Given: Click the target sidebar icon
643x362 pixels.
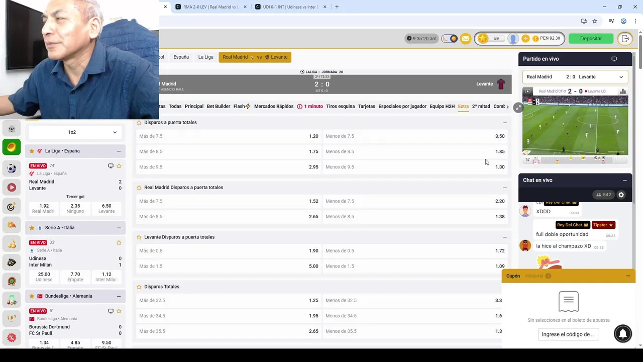Looking at the screenshot, I should 12,207.
